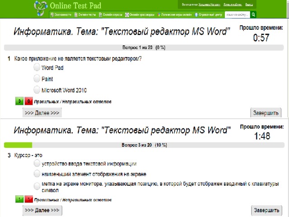Click Далее button under question 3
The height and width of the screenshot is (217, 289).
[x=42, y=210]
